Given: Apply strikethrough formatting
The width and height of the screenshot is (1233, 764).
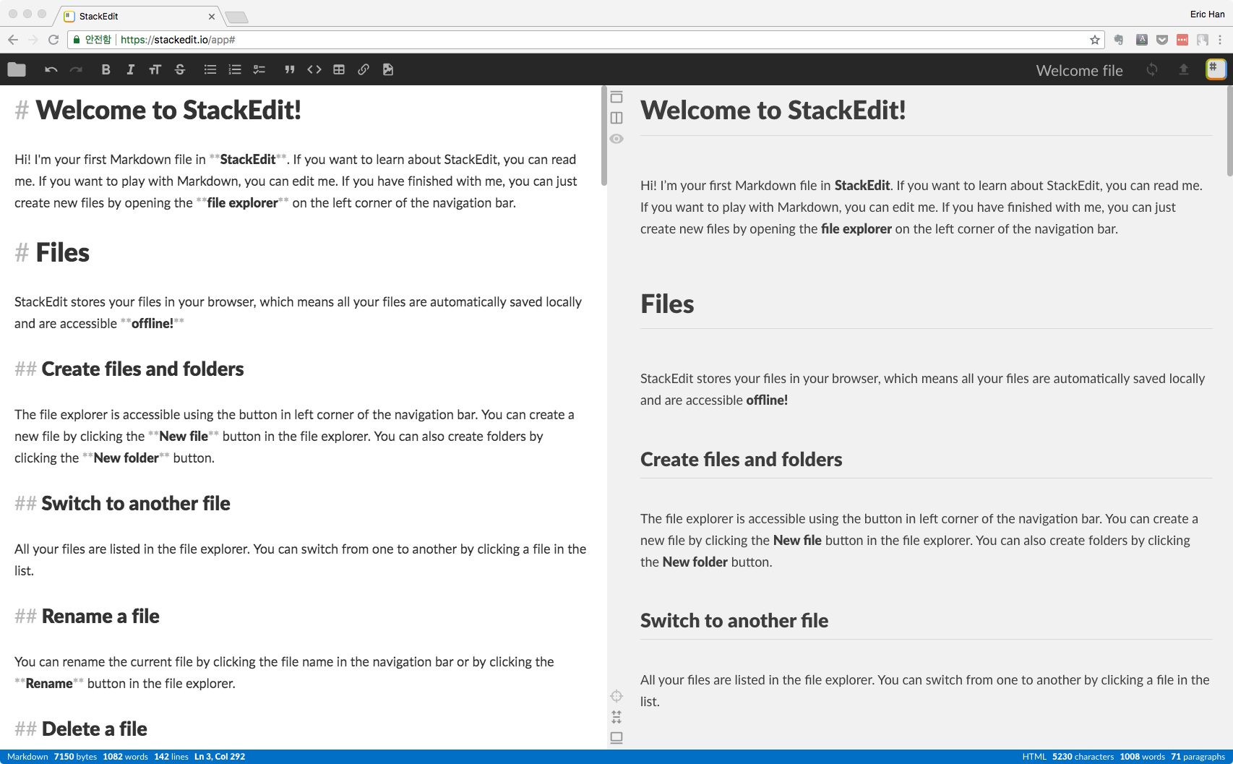Looking at the screenshot, I should pyautogui.click(x=180, y=69).
